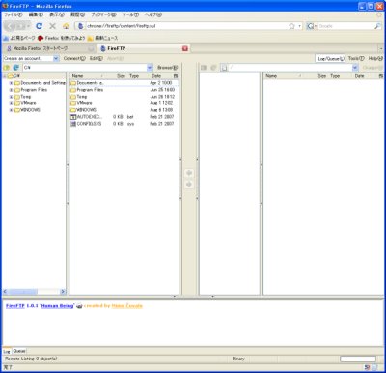Open the ヘルプ menu in Firefox menu bar
The image size is (386, 373).
pos(153,14)
